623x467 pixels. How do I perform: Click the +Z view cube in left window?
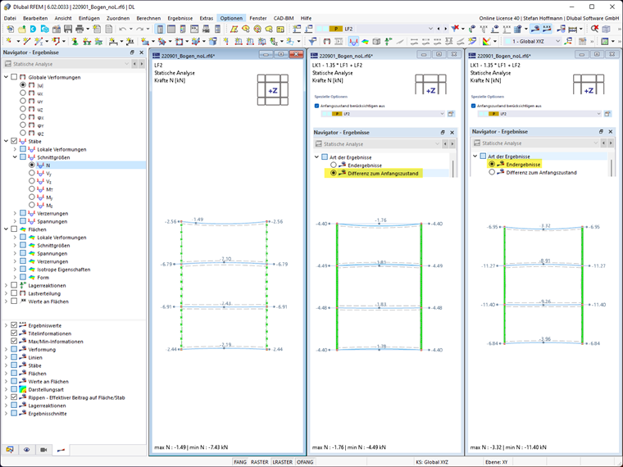pos(272,91)
